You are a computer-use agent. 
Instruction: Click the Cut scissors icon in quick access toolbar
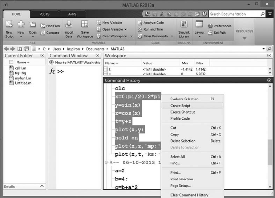click(x=162, y=14)
